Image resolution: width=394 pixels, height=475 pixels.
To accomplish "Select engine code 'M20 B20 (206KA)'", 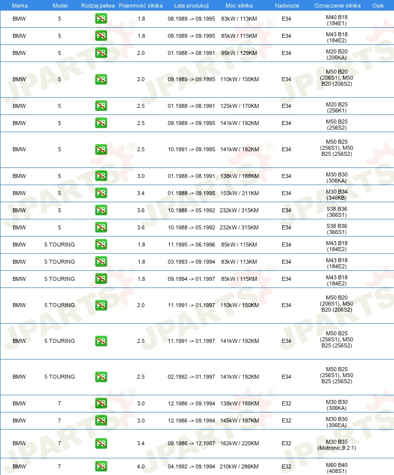I will (337, 54).
